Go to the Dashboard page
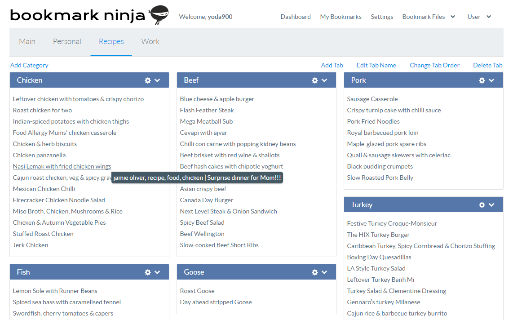This screenshot has height=320, width=513. point(296,17)
